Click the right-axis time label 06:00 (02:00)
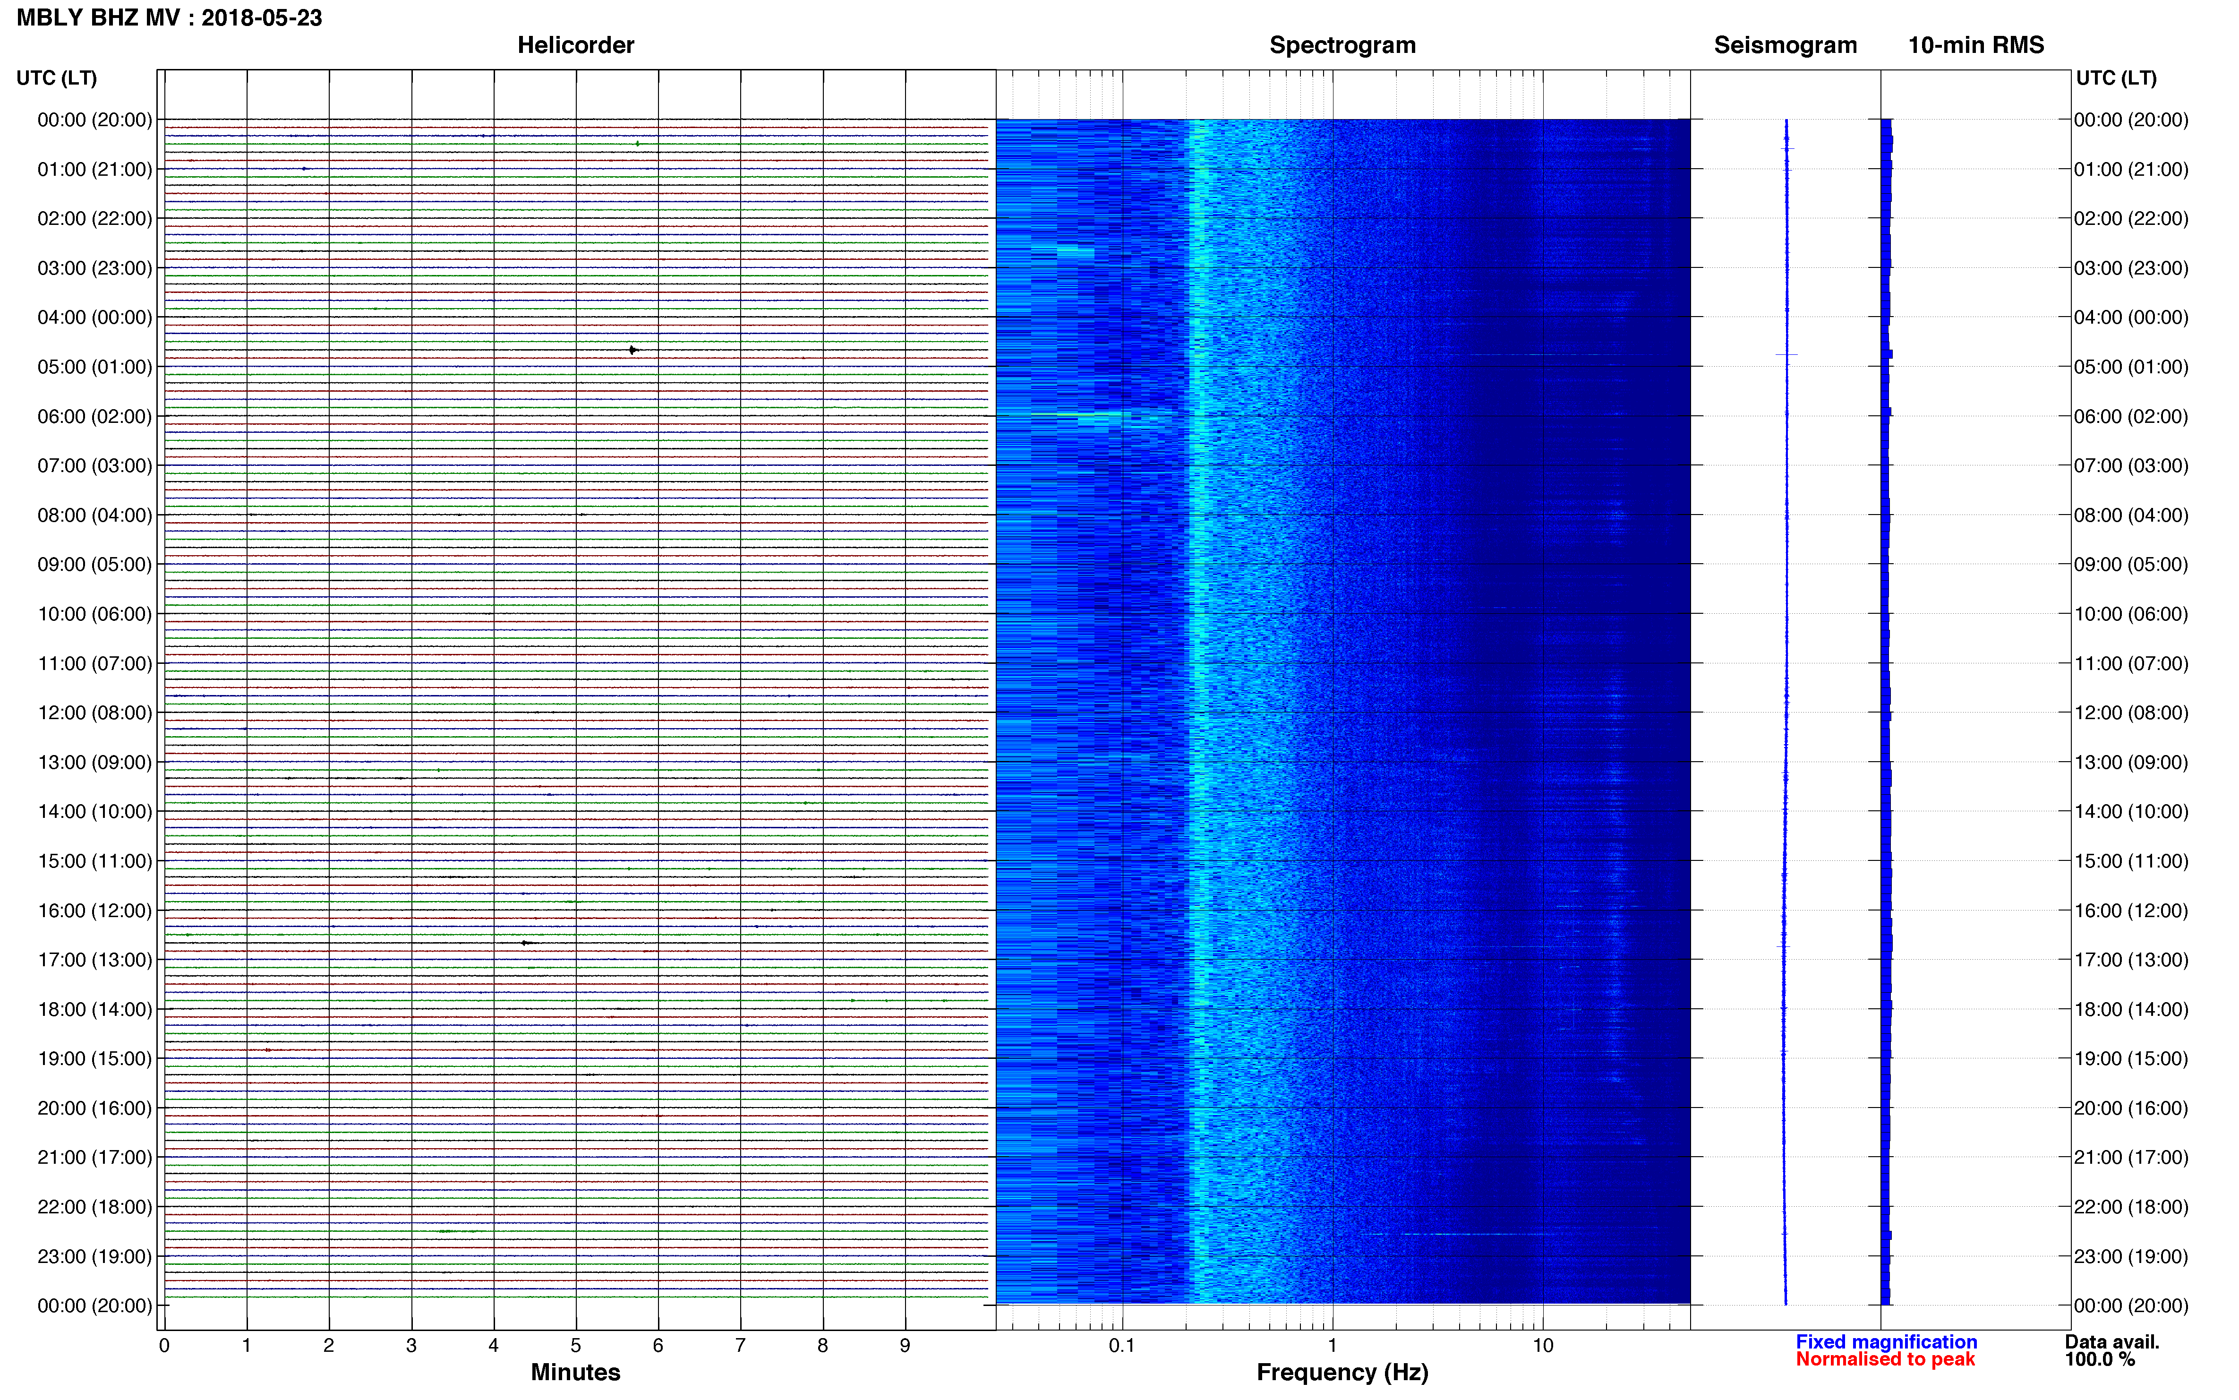This screenshot has width=2239, height=1400. [2131, 417]
